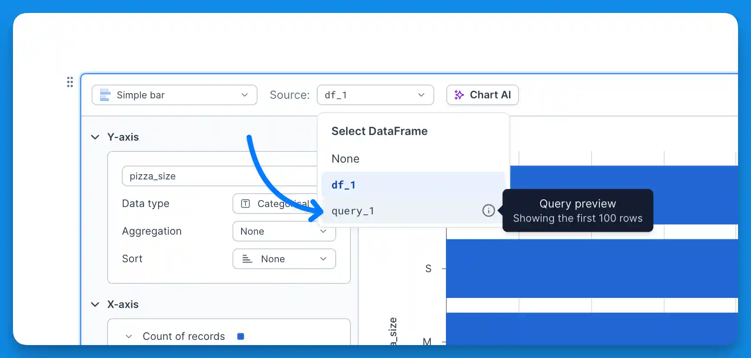Viewport: 751px width, 358px height.
Task: Open the Sort dropdown
Action: [284, 259]
